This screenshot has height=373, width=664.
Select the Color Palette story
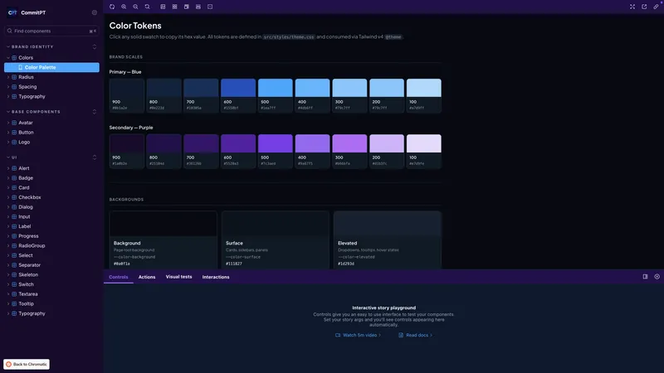point(51,67)
